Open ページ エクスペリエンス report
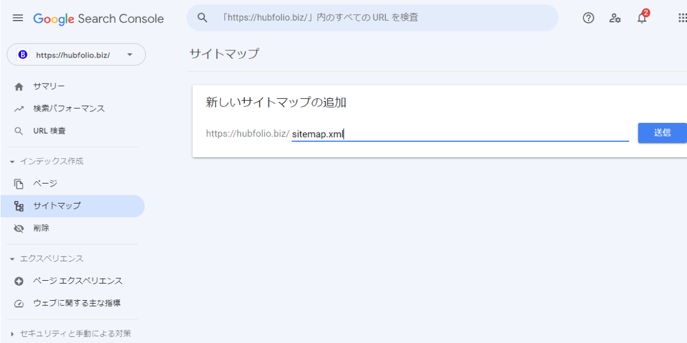The image size is (687, 343). [73, 281]
